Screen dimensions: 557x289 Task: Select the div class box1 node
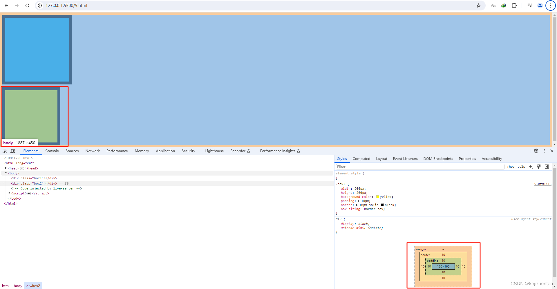pos(34,178)
